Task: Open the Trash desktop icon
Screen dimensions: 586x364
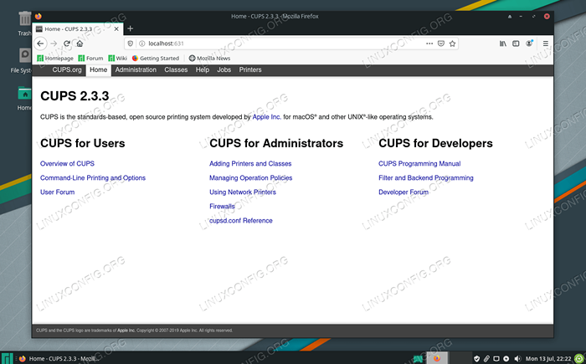Action: point(24,23)
